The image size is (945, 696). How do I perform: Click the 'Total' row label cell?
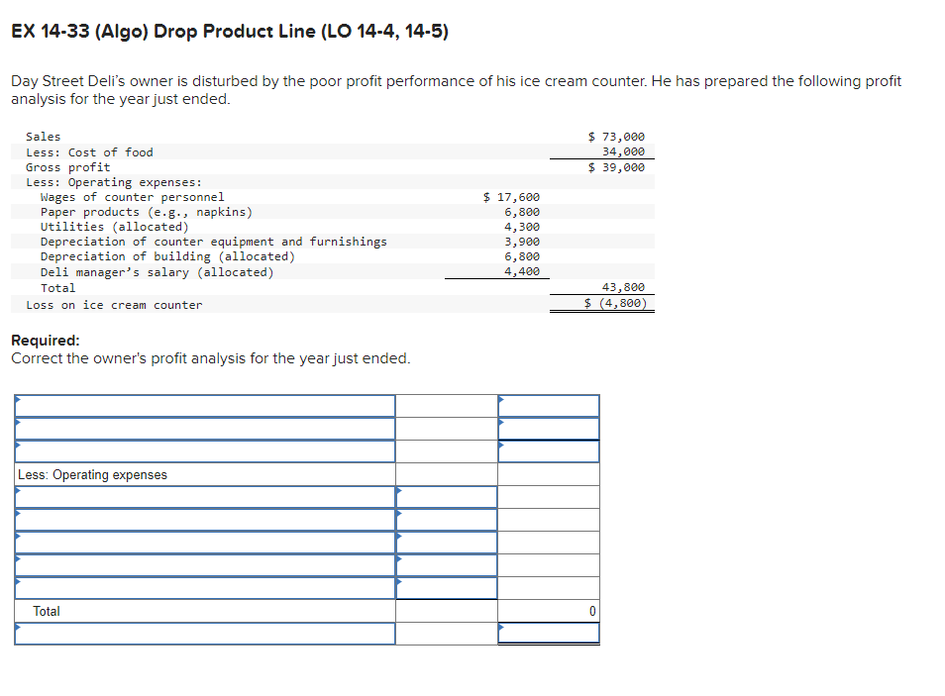pyautogui.click(x=203, y=611)
